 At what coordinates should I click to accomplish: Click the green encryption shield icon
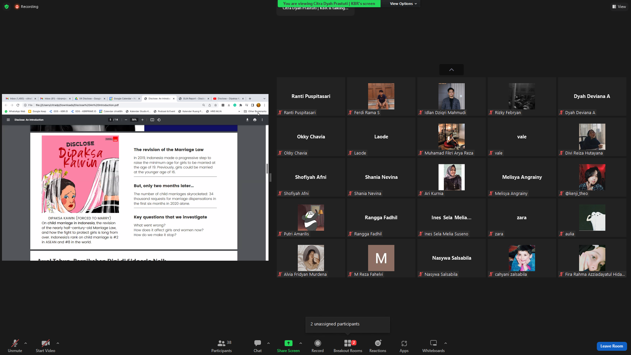pyautogui.click(x=7, y=7)
